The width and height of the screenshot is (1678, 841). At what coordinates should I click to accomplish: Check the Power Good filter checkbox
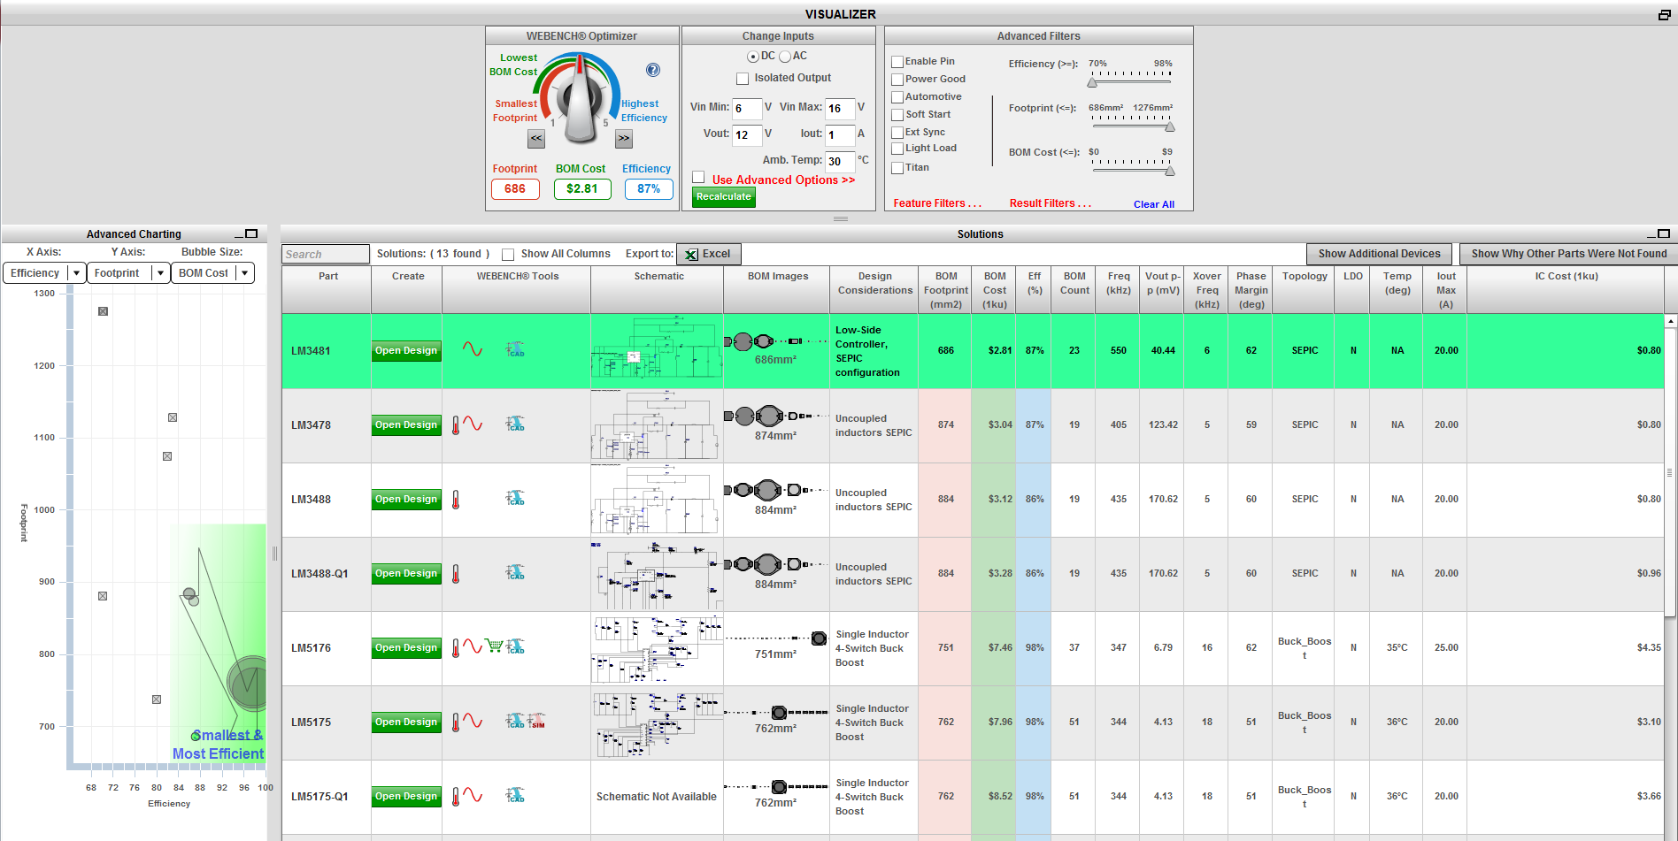[x=897, y=79]
